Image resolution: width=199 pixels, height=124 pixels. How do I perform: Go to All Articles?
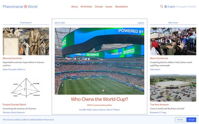coord(86,7)
